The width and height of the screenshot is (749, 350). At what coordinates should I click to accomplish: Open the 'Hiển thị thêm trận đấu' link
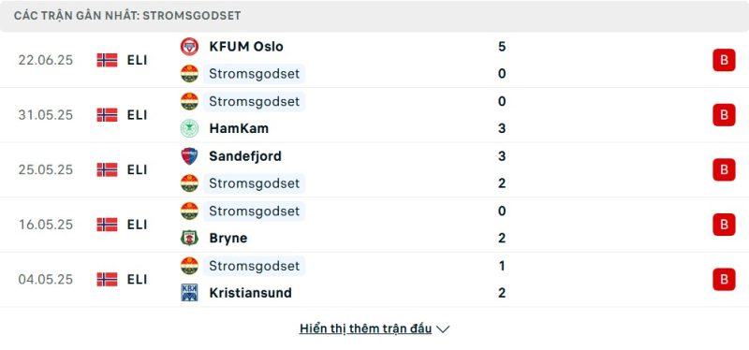pos(365,328)
